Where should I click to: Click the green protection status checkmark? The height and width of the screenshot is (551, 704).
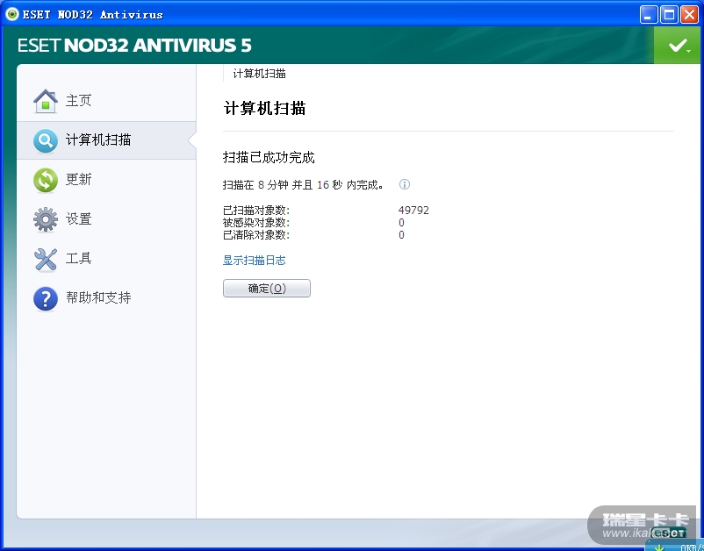[x=678, y=45]
